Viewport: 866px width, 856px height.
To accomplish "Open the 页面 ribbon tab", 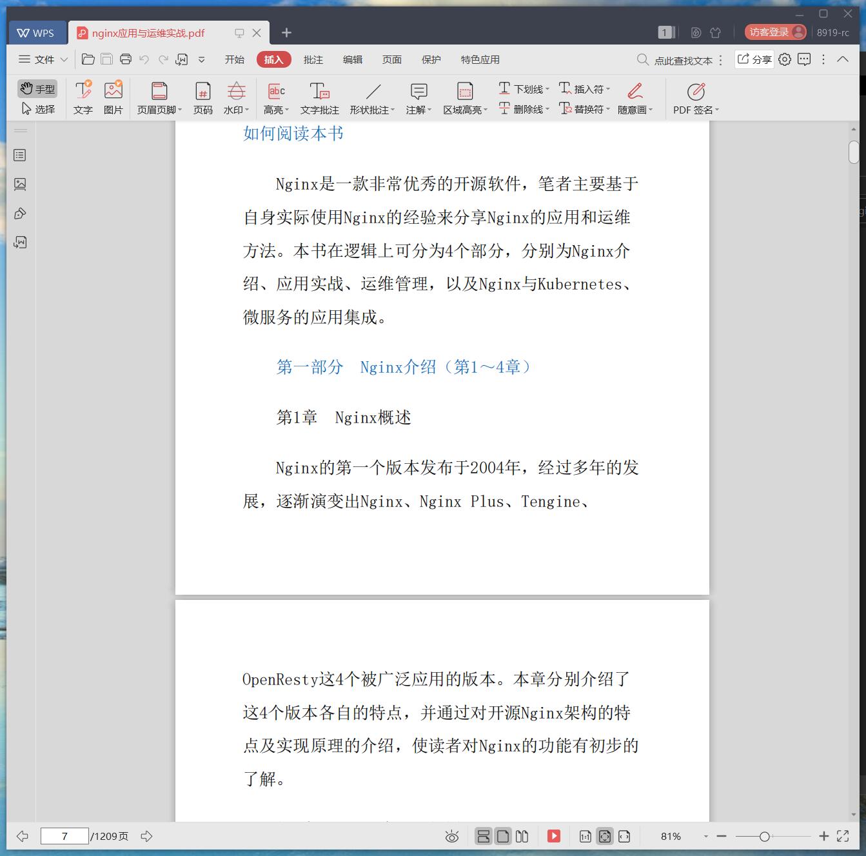I will pyautogui.click(x=392, y=59).
